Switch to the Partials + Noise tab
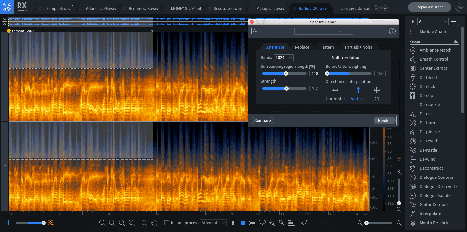This screenshot has width=467, height=232. point(359,47)
